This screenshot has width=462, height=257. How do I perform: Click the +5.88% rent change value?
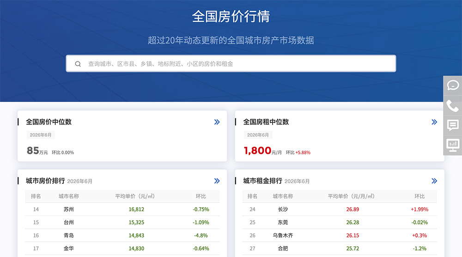(x=303, y=153)
